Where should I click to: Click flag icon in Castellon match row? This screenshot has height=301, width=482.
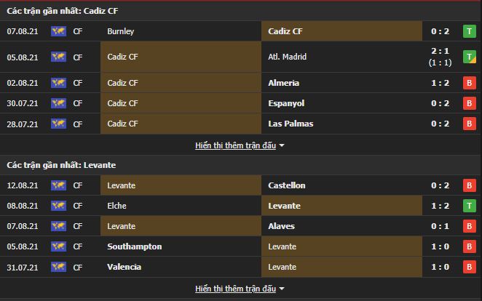58,185
